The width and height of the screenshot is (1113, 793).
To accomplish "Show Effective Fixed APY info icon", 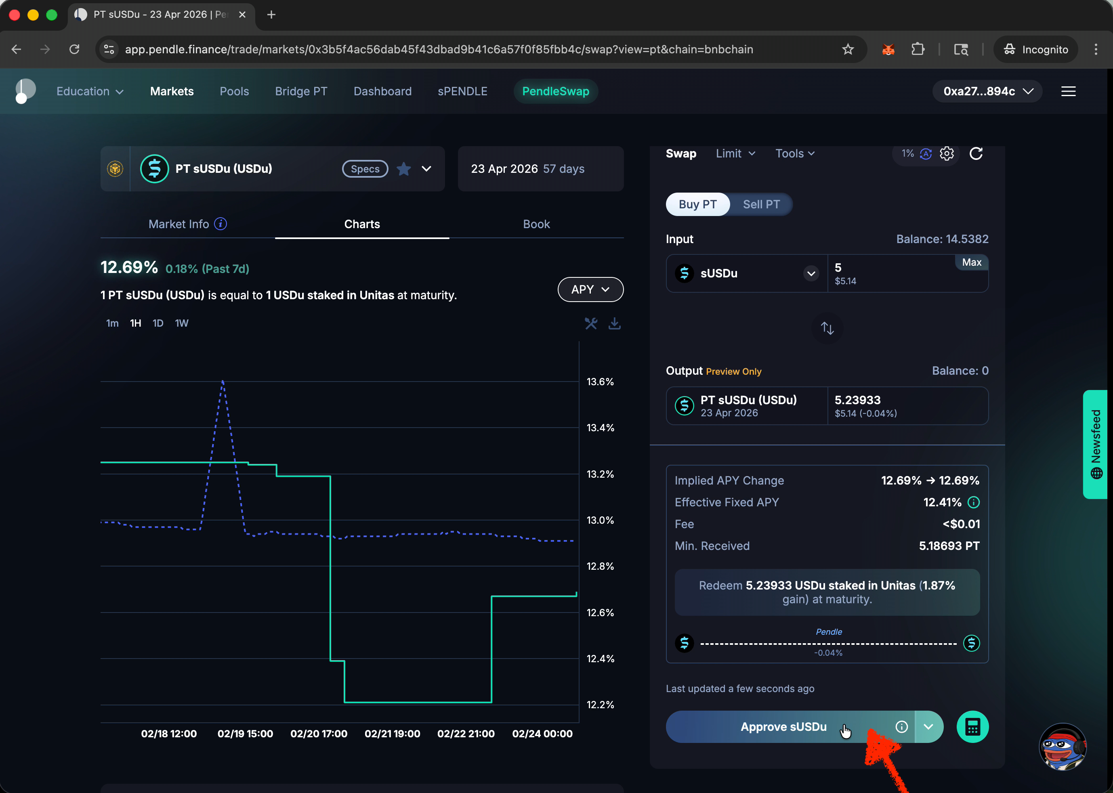I will (x=973, y=502).
